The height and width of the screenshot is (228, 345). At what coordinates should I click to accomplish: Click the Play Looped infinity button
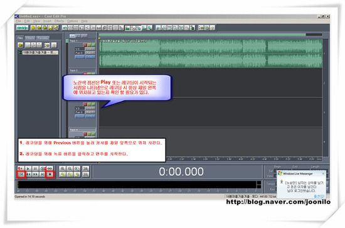point(50,168)
